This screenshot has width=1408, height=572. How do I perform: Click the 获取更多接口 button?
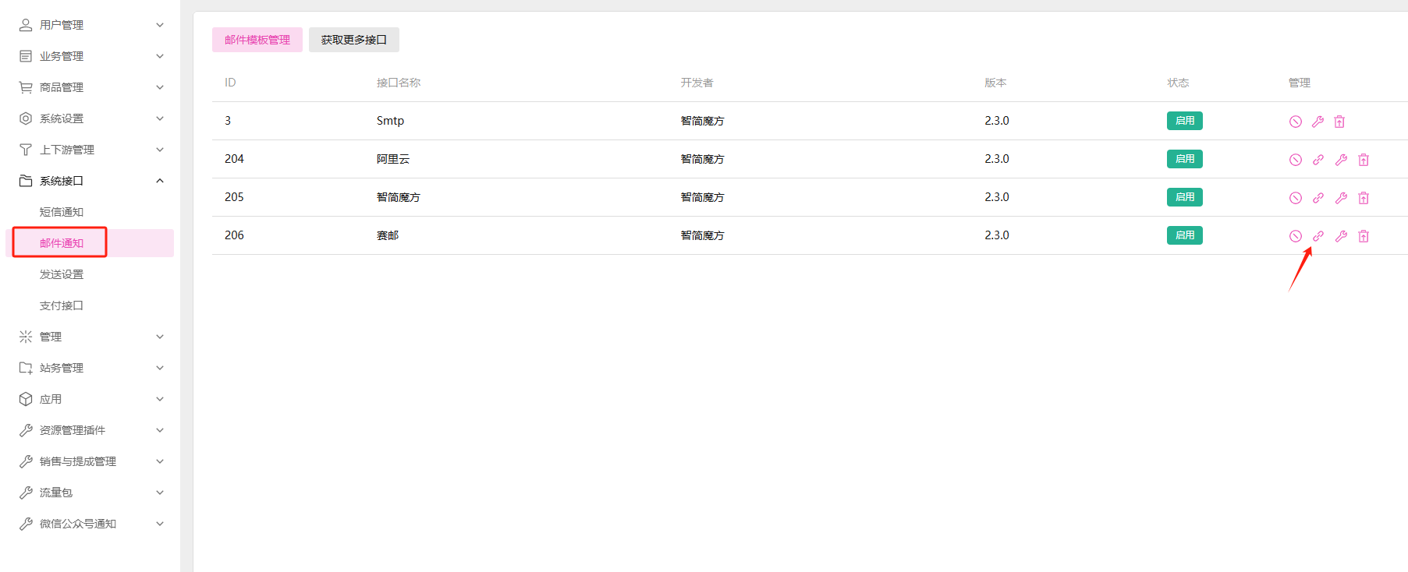[354, 40]
